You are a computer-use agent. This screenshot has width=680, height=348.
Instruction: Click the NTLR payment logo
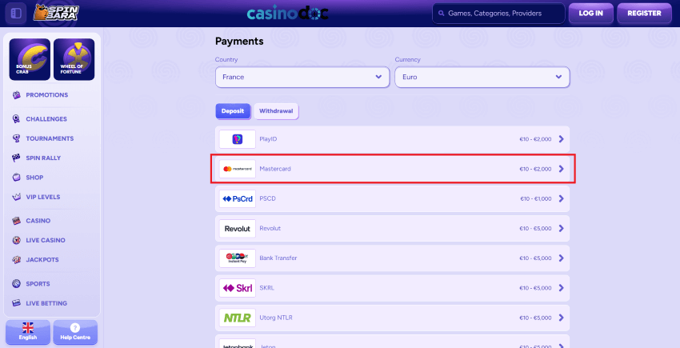(x=238, y=318)
